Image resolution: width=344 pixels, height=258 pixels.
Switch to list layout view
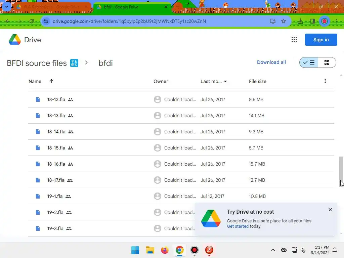309,62
